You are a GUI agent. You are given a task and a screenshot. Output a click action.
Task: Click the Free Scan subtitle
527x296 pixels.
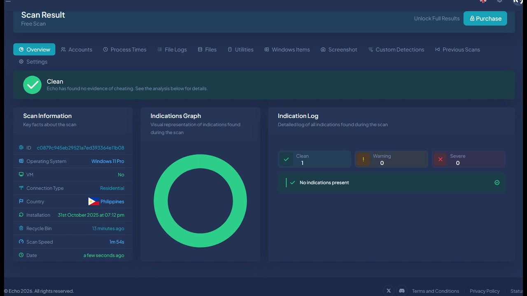(x=33, y=24)
